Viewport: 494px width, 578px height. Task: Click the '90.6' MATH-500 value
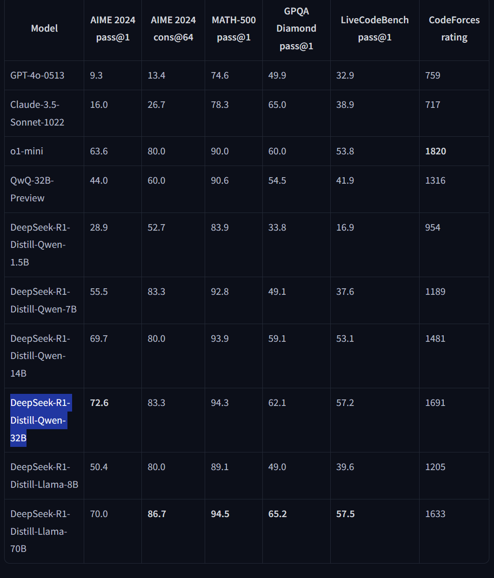[x=220, y=180]
